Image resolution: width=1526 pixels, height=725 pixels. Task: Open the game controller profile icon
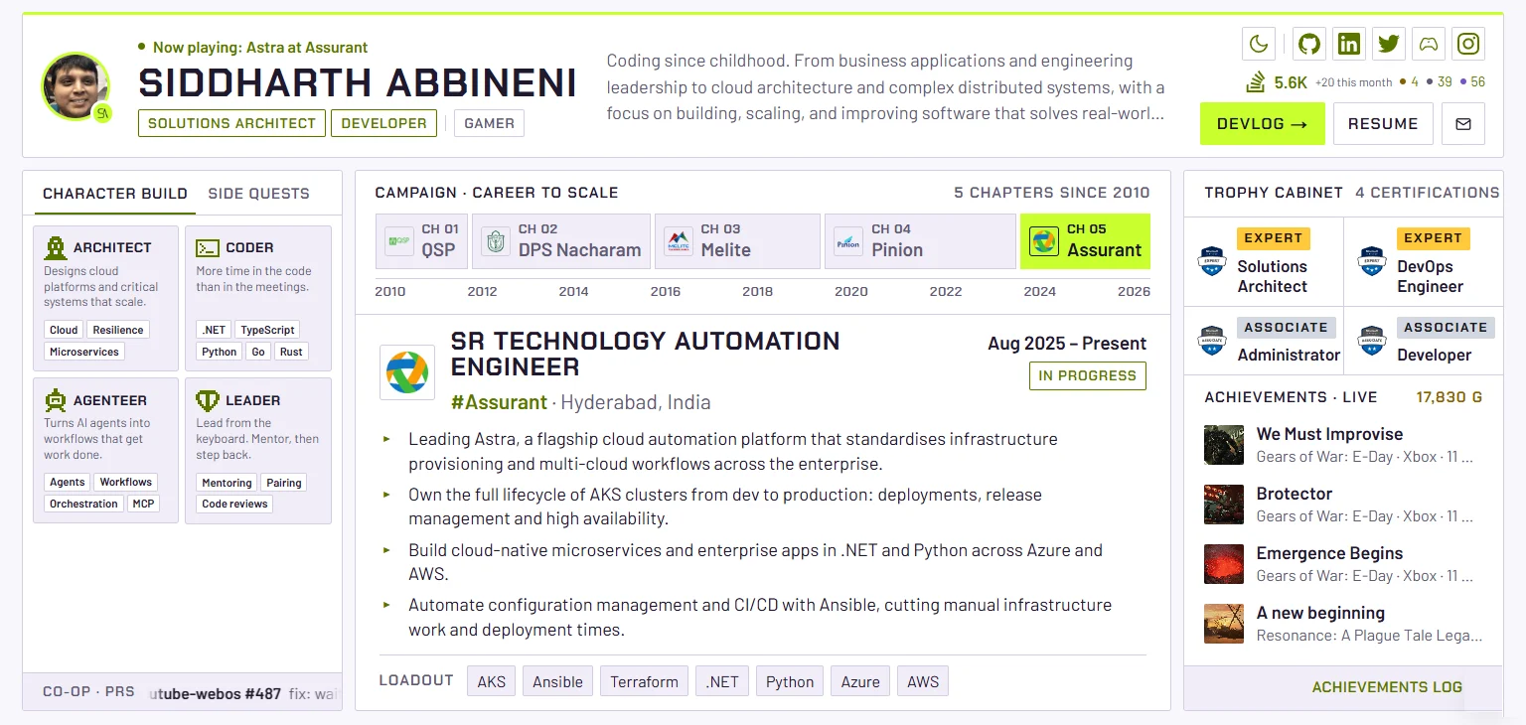coord(1429,44)
